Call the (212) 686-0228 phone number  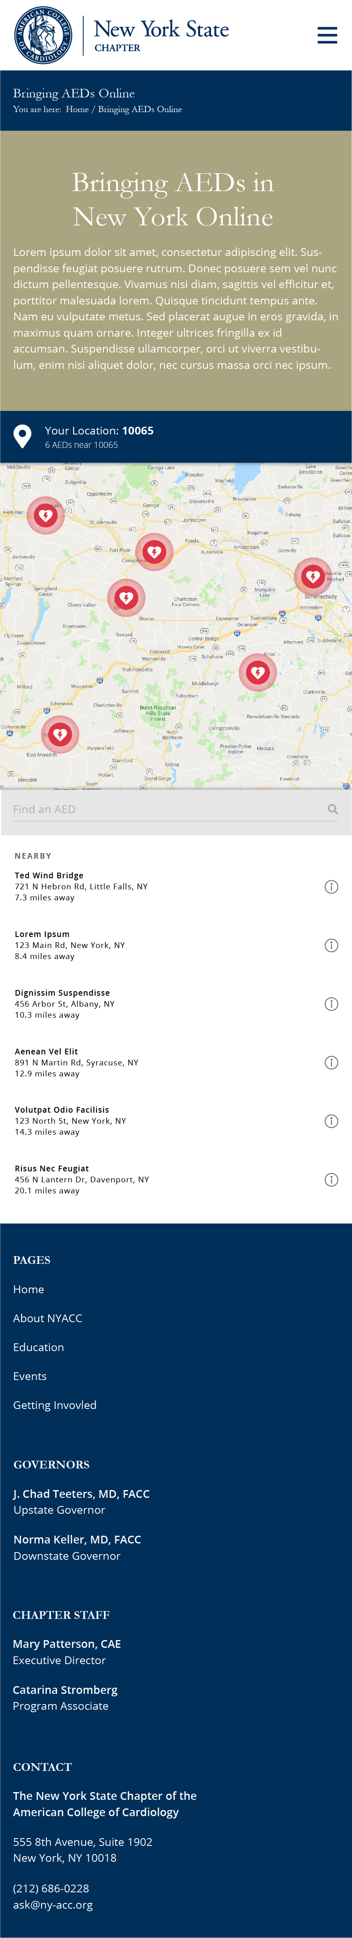[51, 1888]
